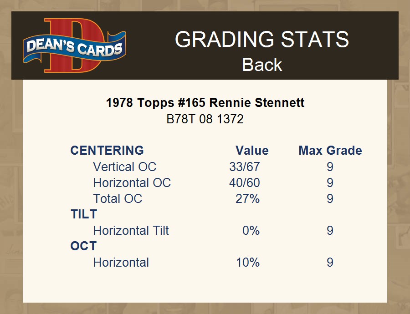Click the 40/60 horizontal centering value
The width and height of the screenshot is (410, 314).
245,182
